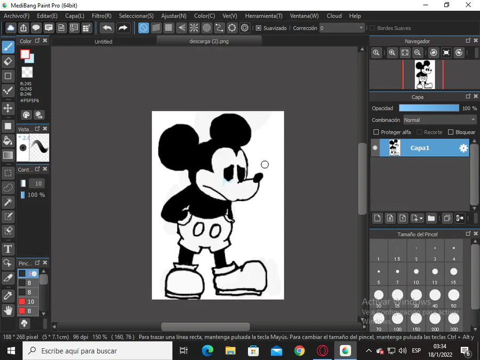Image resolution: width=480 pixels, height=360 pixels.
Task: Open the color palette icon in Color panel
Action: pos(26,115)
